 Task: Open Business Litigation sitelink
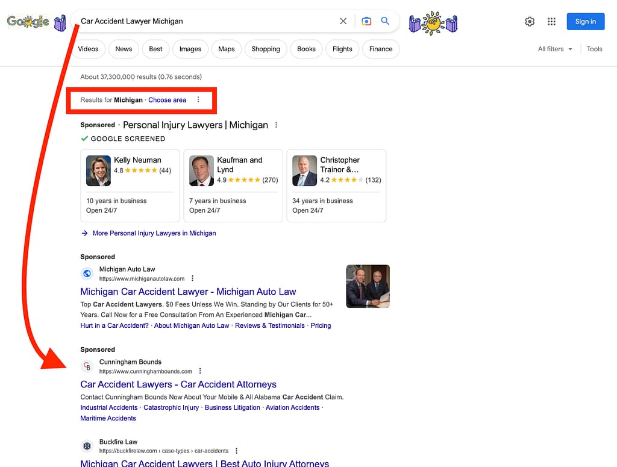pyautogui.click(x=233, y=407)
